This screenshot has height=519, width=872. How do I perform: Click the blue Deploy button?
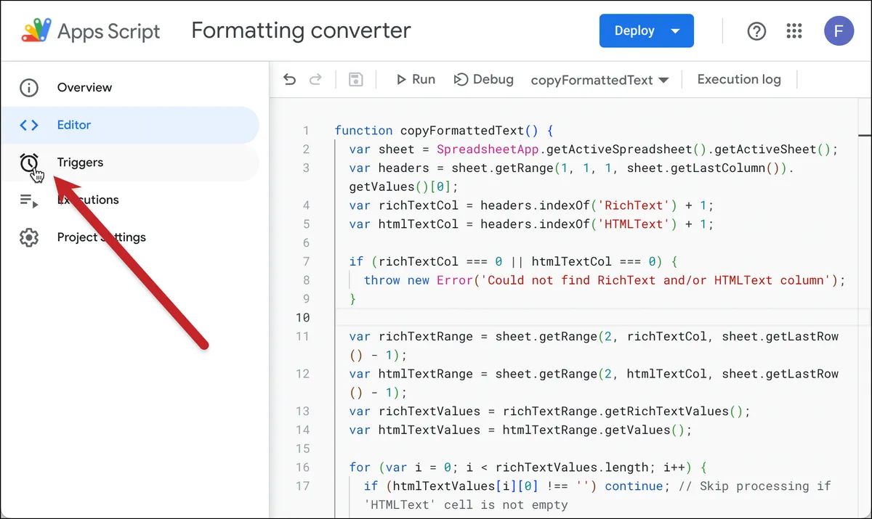(x=646, y=31)
